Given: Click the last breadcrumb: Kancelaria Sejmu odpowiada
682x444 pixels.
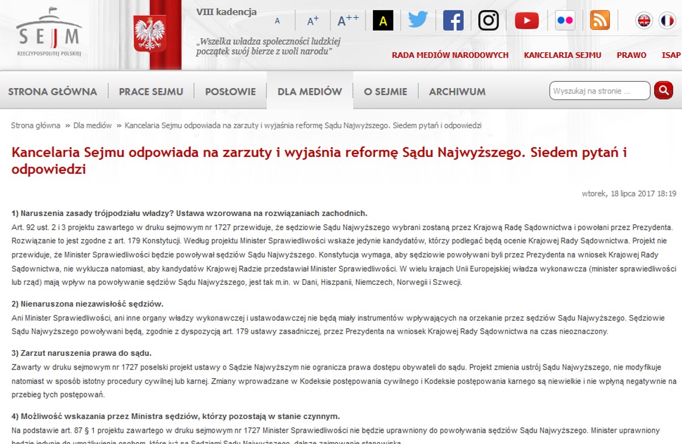Looking at the screenshot, I should pyautogui.click(x=303, y=126).
